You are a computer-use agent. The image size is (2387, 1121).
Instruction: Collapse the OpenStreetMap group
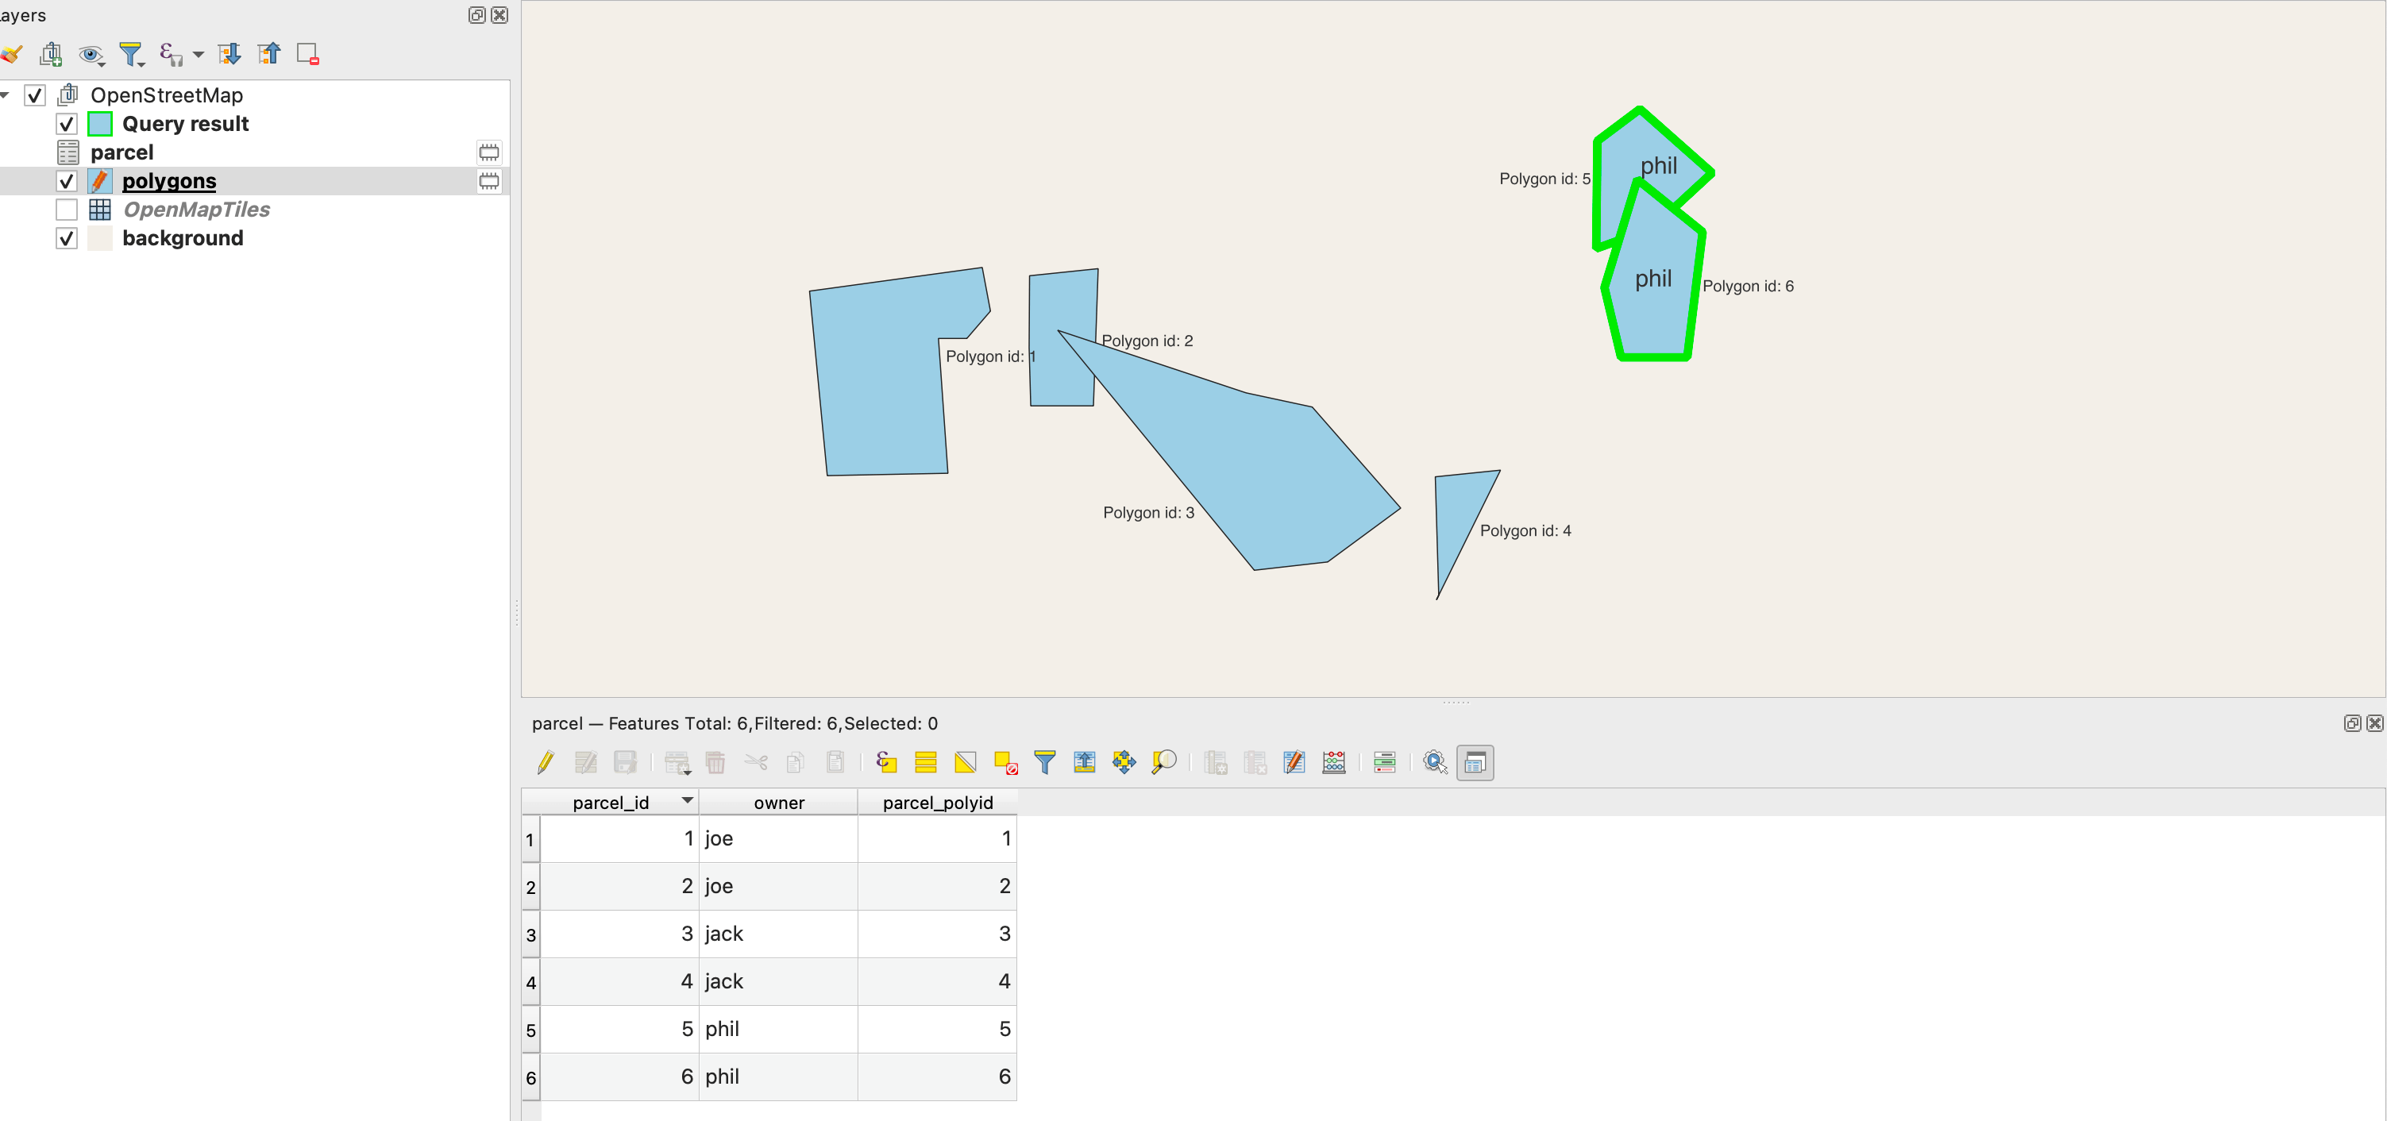click(x=6, y=94)
